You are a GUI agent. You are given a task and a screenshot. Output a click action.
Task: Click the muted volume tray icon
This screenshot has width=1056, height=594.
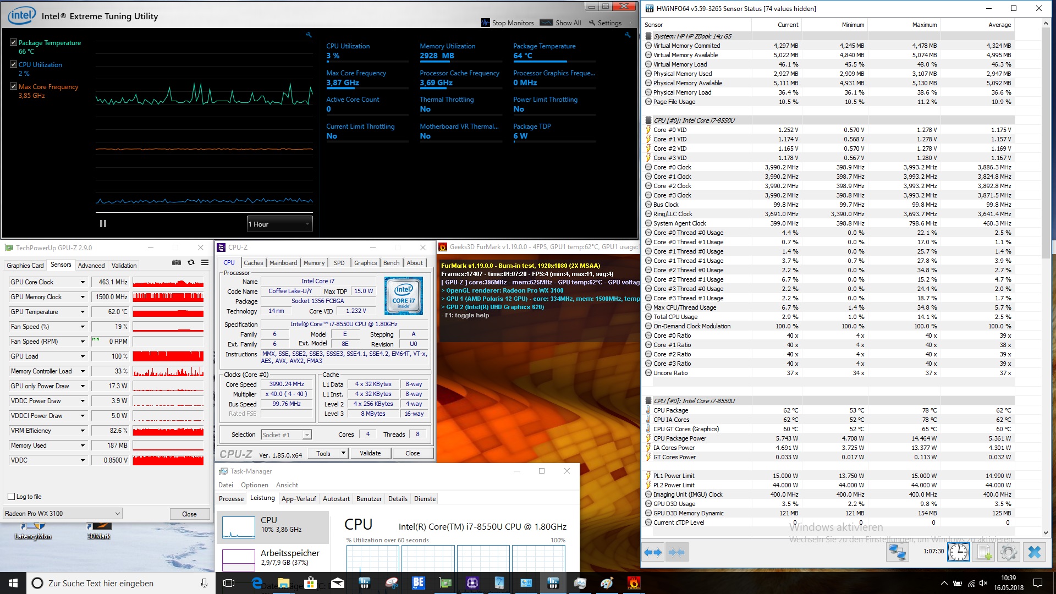point(984,583)
